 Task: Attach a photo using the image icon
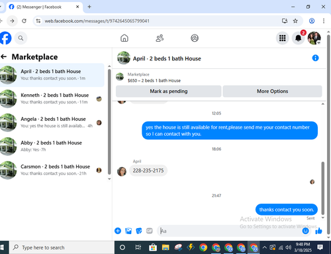[x=128, y=231]
